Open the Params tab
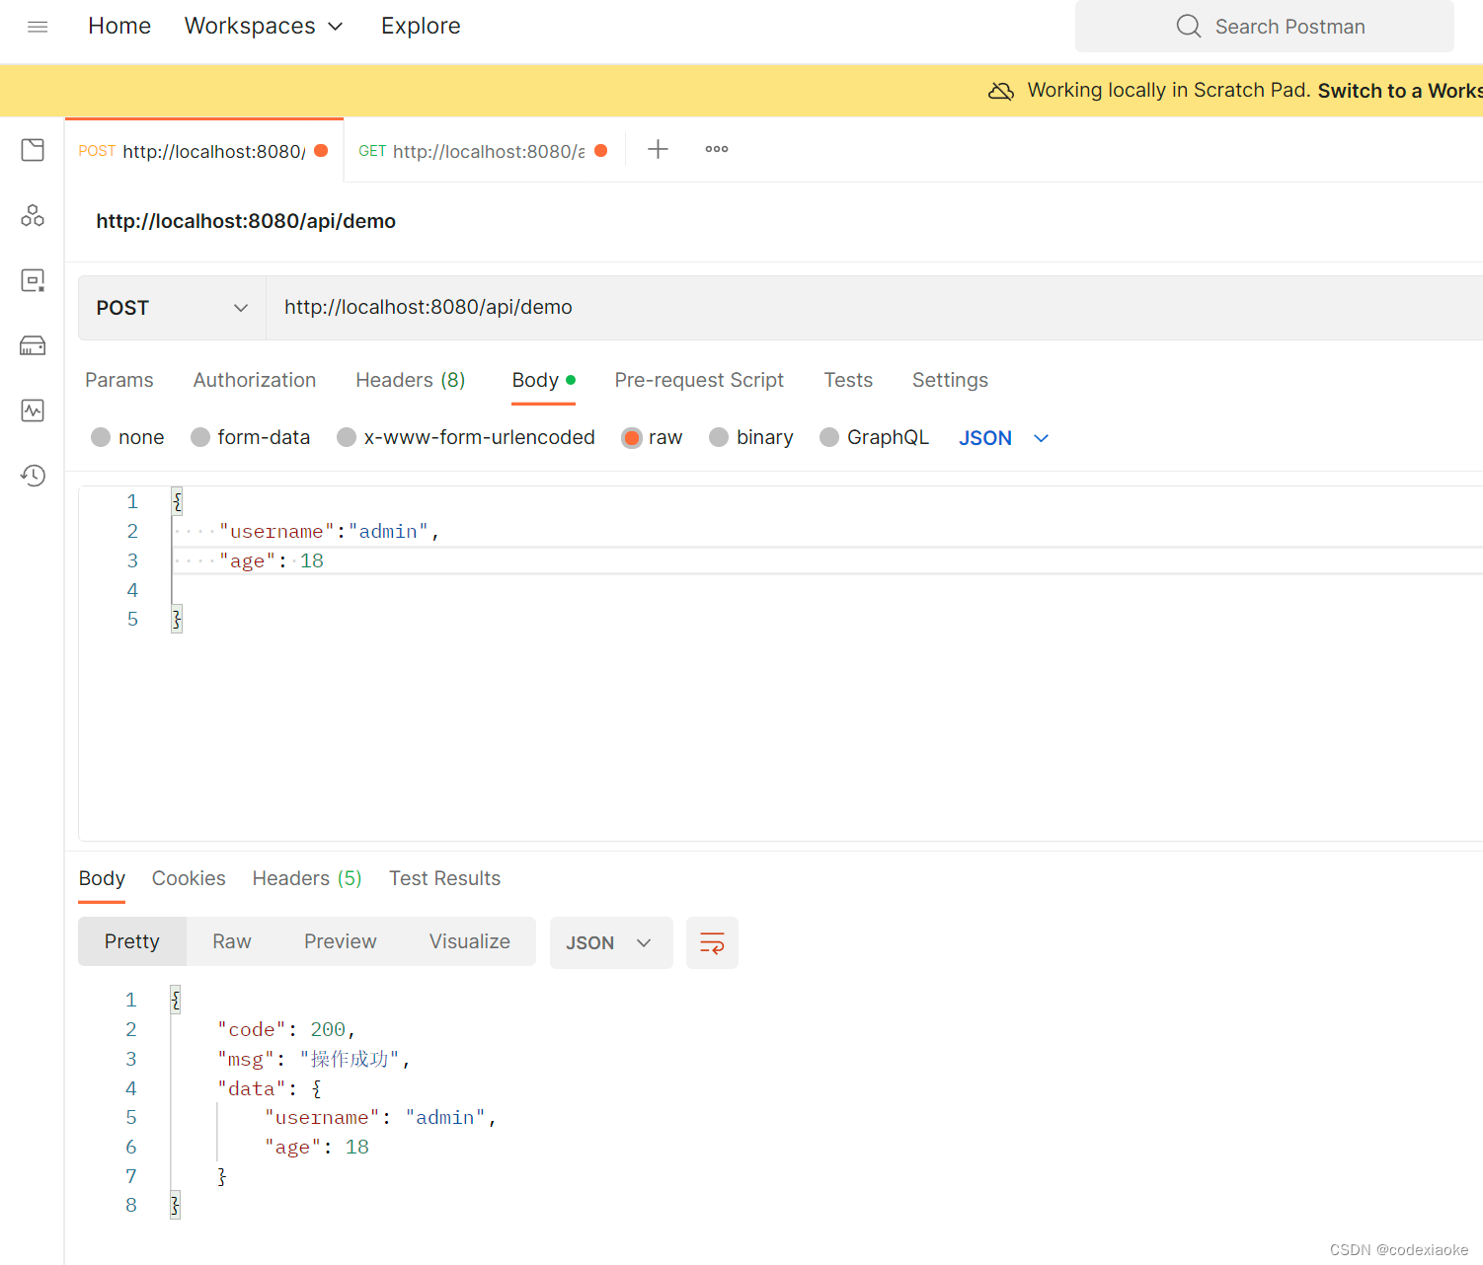Image resolution: width=1483 pixels, height=1265 pixels. tap(119, 380)
